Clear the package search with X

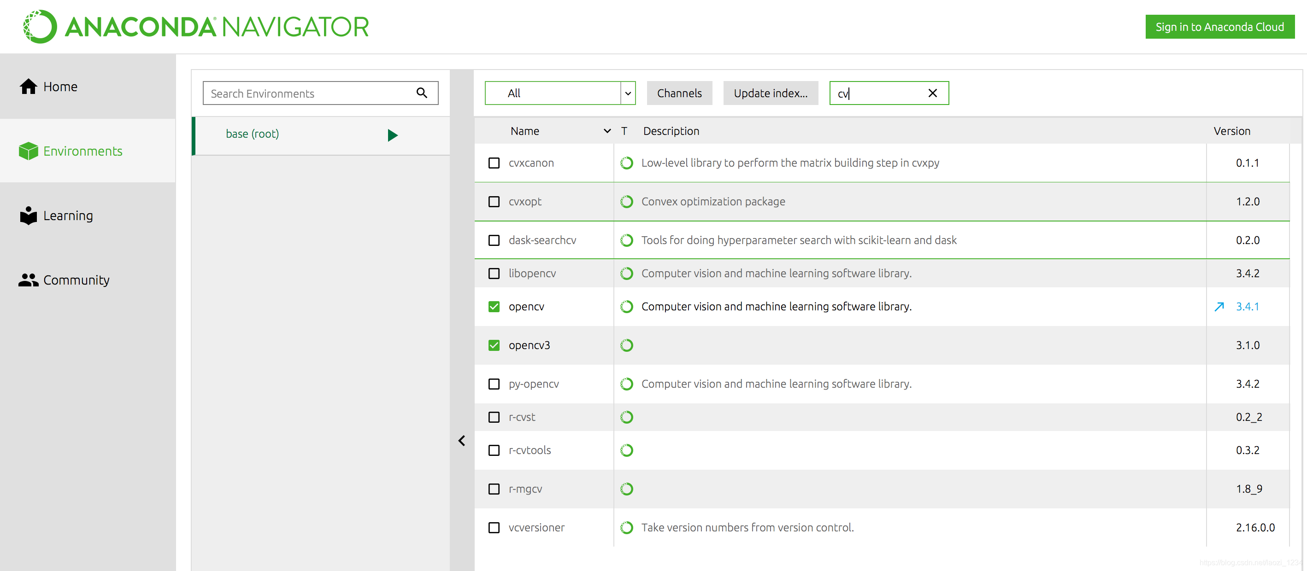point(932,93)
